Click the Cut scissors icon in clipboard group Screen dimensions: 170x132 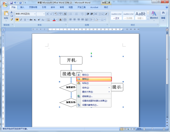tap(12, 12)
